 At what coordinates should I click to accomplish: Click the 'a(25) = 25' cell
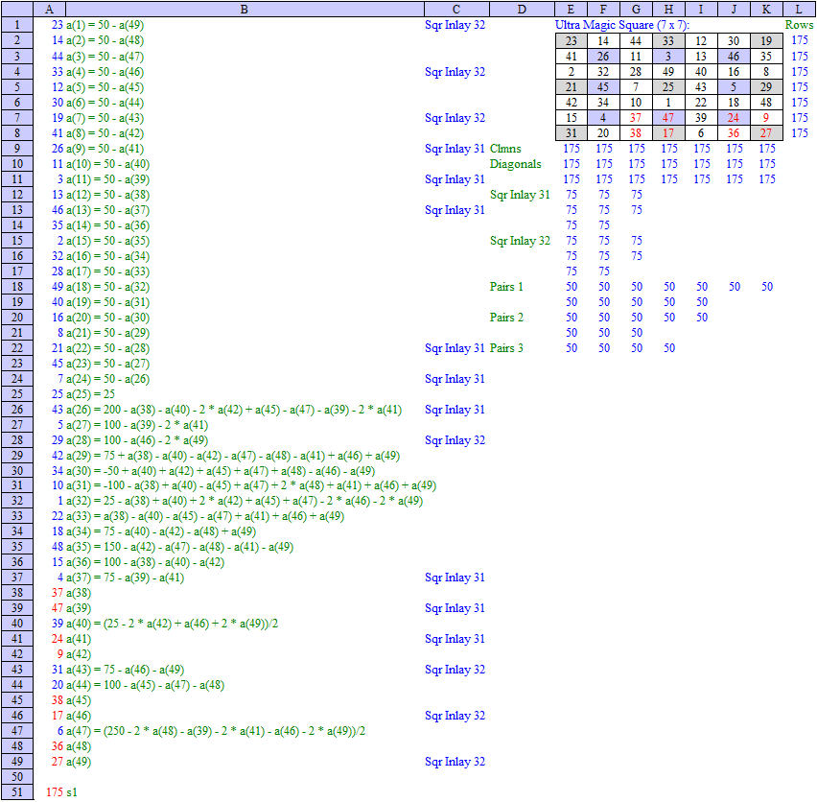pyautogui.click(x=91, y=394)
